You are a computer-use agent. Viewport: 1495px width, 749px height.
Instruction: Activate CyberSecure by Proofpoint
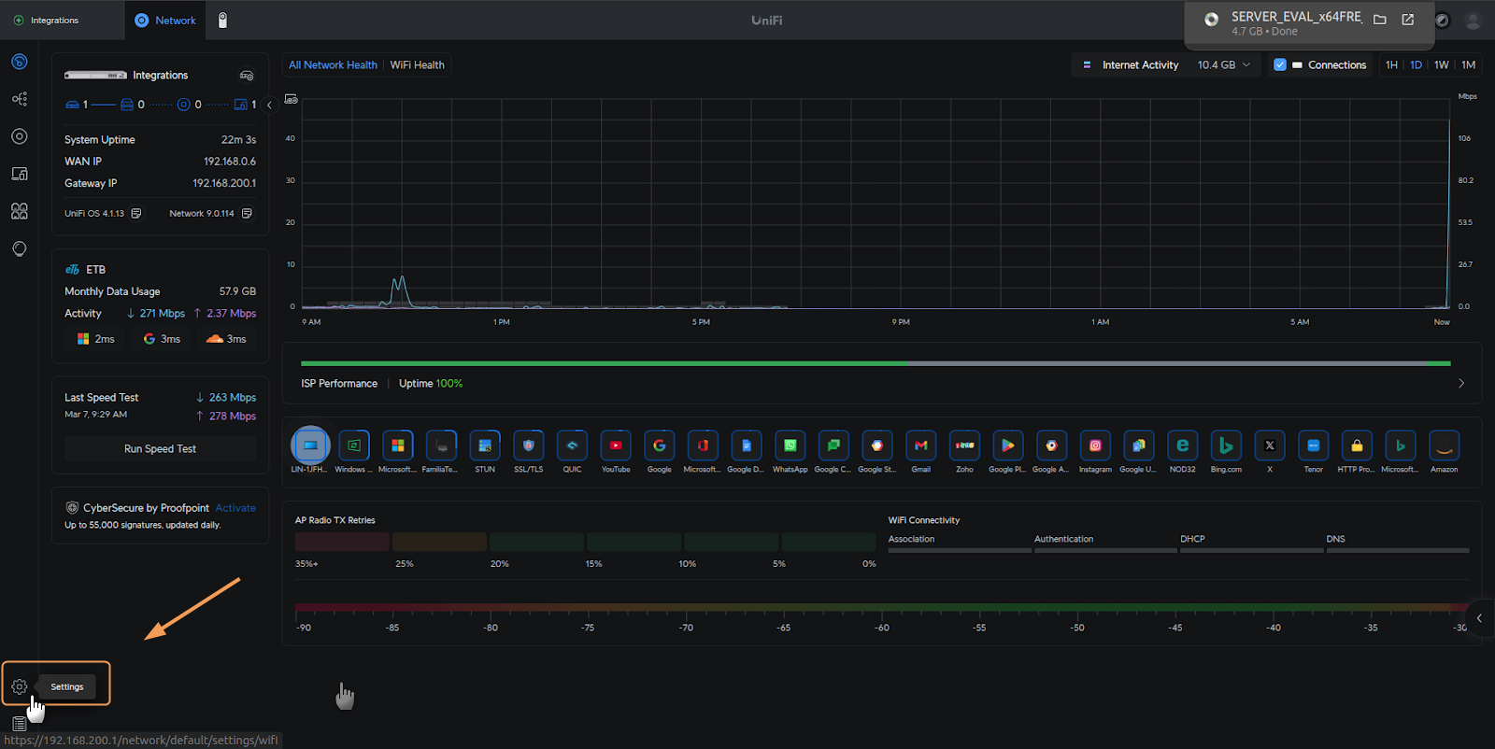235,508
